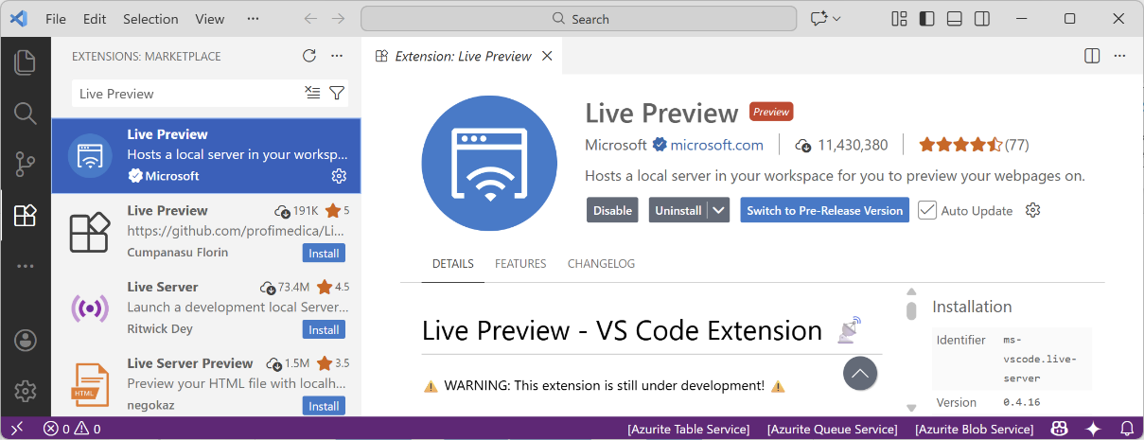Open the Selection menu
This screenshot has height=440, width=1144.
(150, 19)
